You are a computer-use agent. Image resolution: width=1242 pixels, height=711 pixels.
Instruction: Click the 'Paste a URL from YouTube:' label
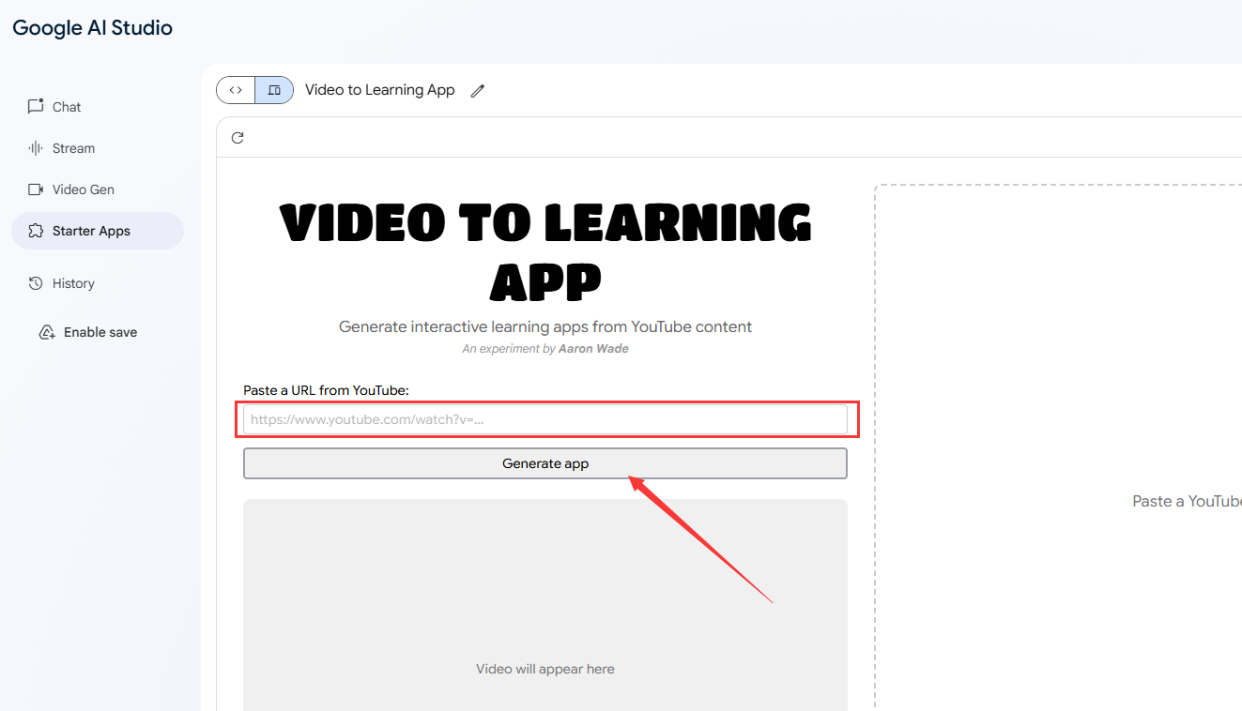pyautogui.click(x=326, y=390)
